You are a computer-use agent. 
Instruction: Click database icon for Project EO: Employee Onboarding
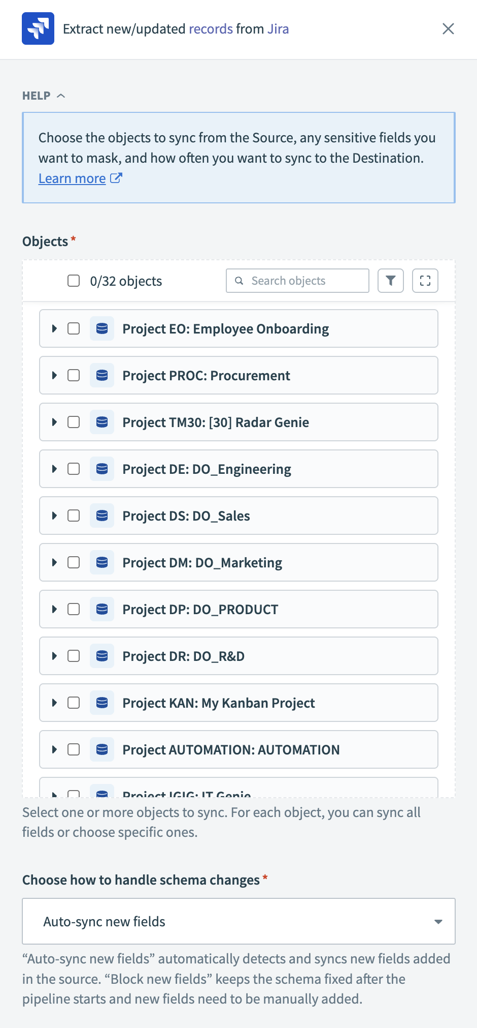point(102,329)
